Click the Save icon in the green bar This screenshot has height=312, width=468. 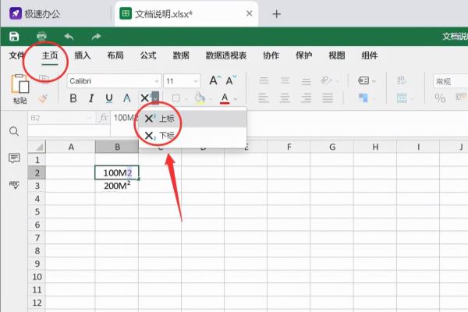(x=14, y=37)
